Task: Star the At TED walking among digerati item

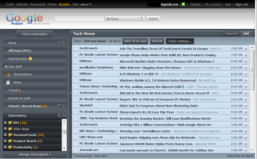Action: [75, 87]
